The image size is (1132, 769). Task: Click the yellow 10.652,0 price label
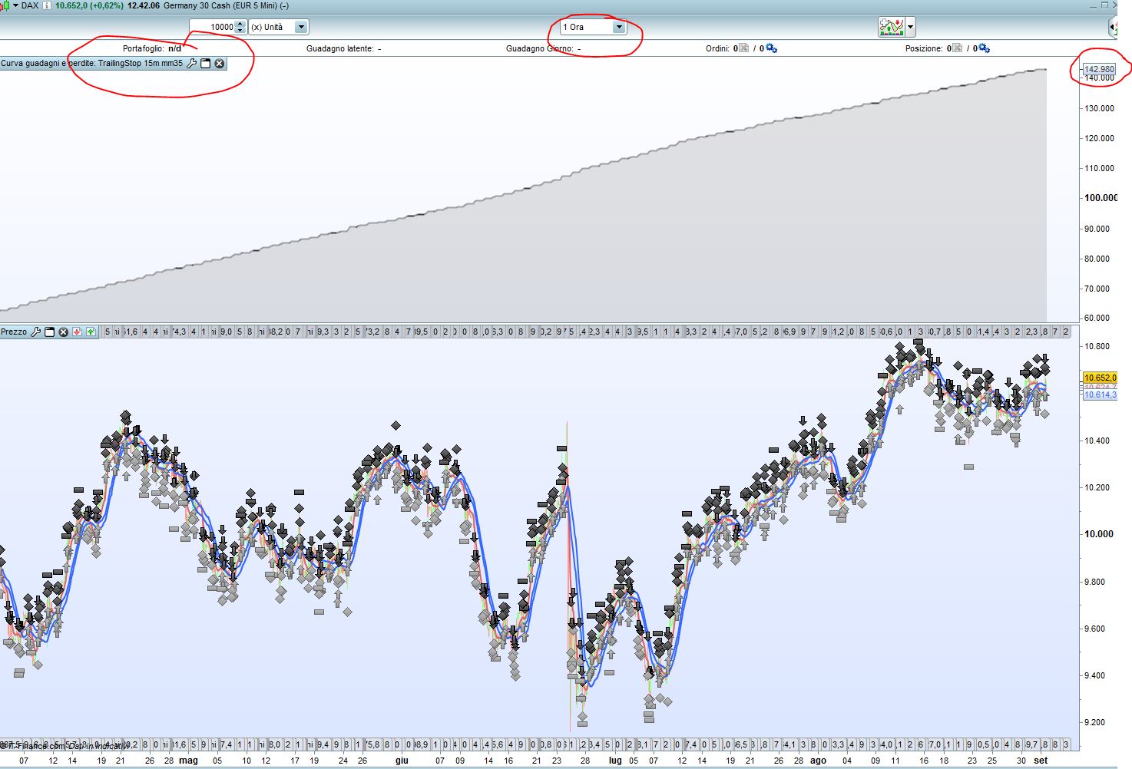pyautogui.click(x=1100, y=378)
